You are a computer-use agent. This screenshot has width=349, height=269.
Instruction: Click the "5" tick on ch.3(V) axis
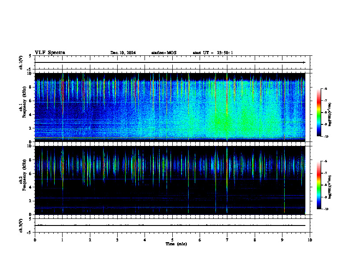[x=30, y=219]
